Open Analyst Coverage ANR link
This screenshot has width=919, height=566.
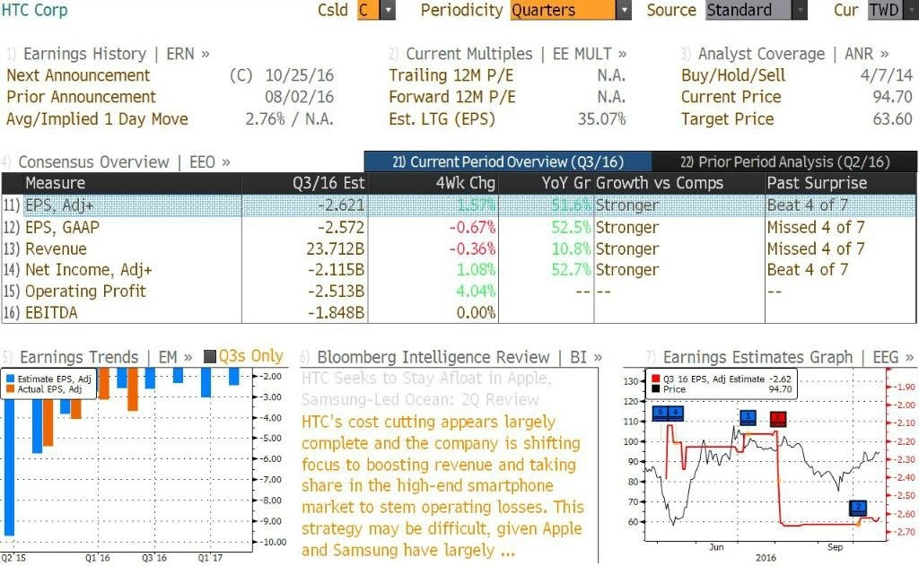[866, 54]
